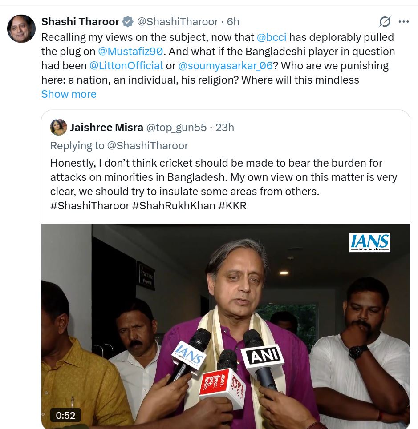This screenshot has width=418, height=429.
Task: Click Jaishree Misra's small profile picture
Action: coord(59,127)
